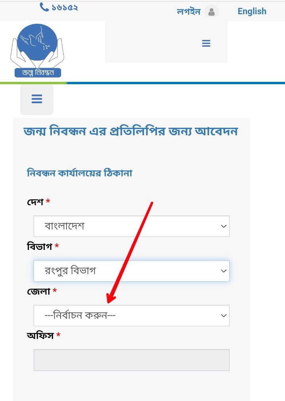Open the লগইন link

coord(188,11)
